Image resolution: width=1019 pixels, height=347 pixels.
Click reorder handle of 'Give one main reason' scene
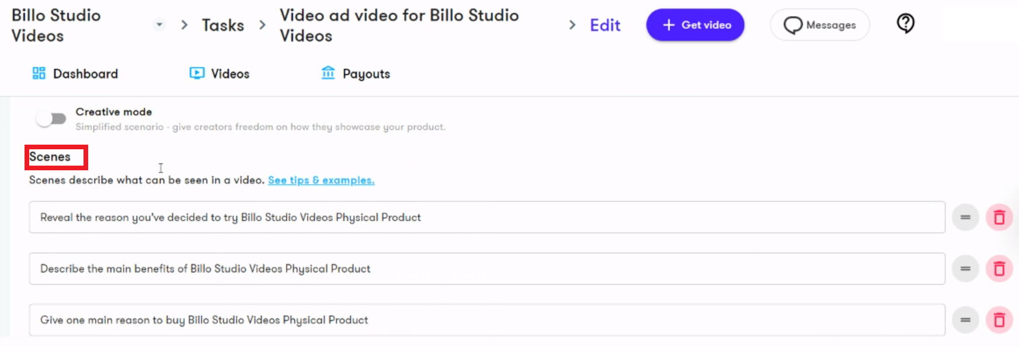point(965,320)
